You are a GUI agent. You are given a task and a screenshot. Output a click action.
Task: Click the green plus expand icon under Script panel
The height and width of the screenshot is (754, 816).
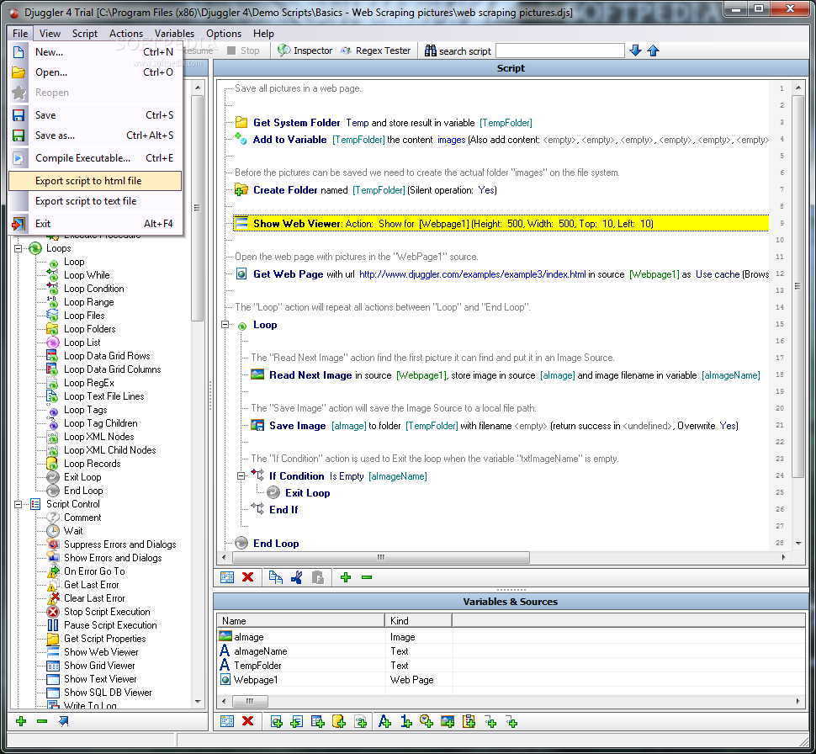[x=346, y=577]
